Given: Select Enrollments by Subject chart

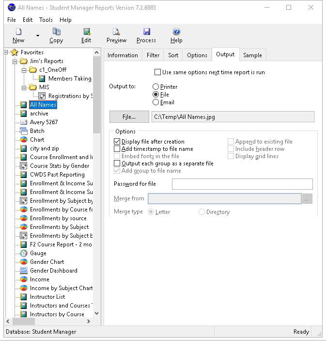Looking at the screenshot, I should 59,227.
